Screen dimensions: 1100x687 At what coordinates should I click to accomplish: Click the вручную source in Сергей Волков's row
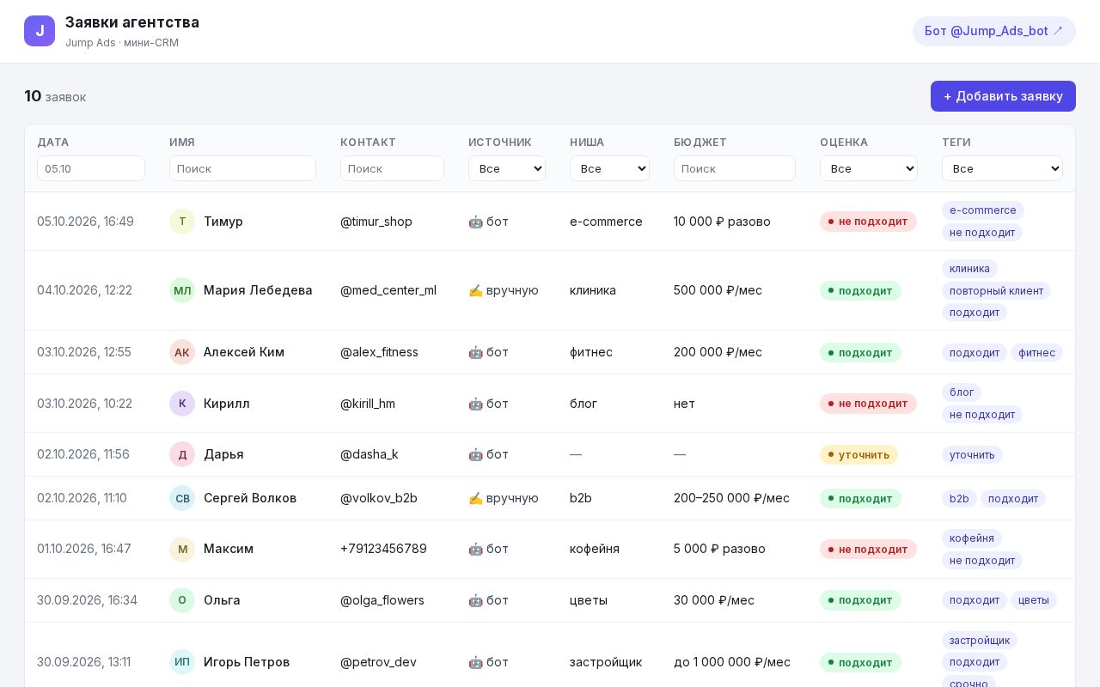tap(504, 498)
